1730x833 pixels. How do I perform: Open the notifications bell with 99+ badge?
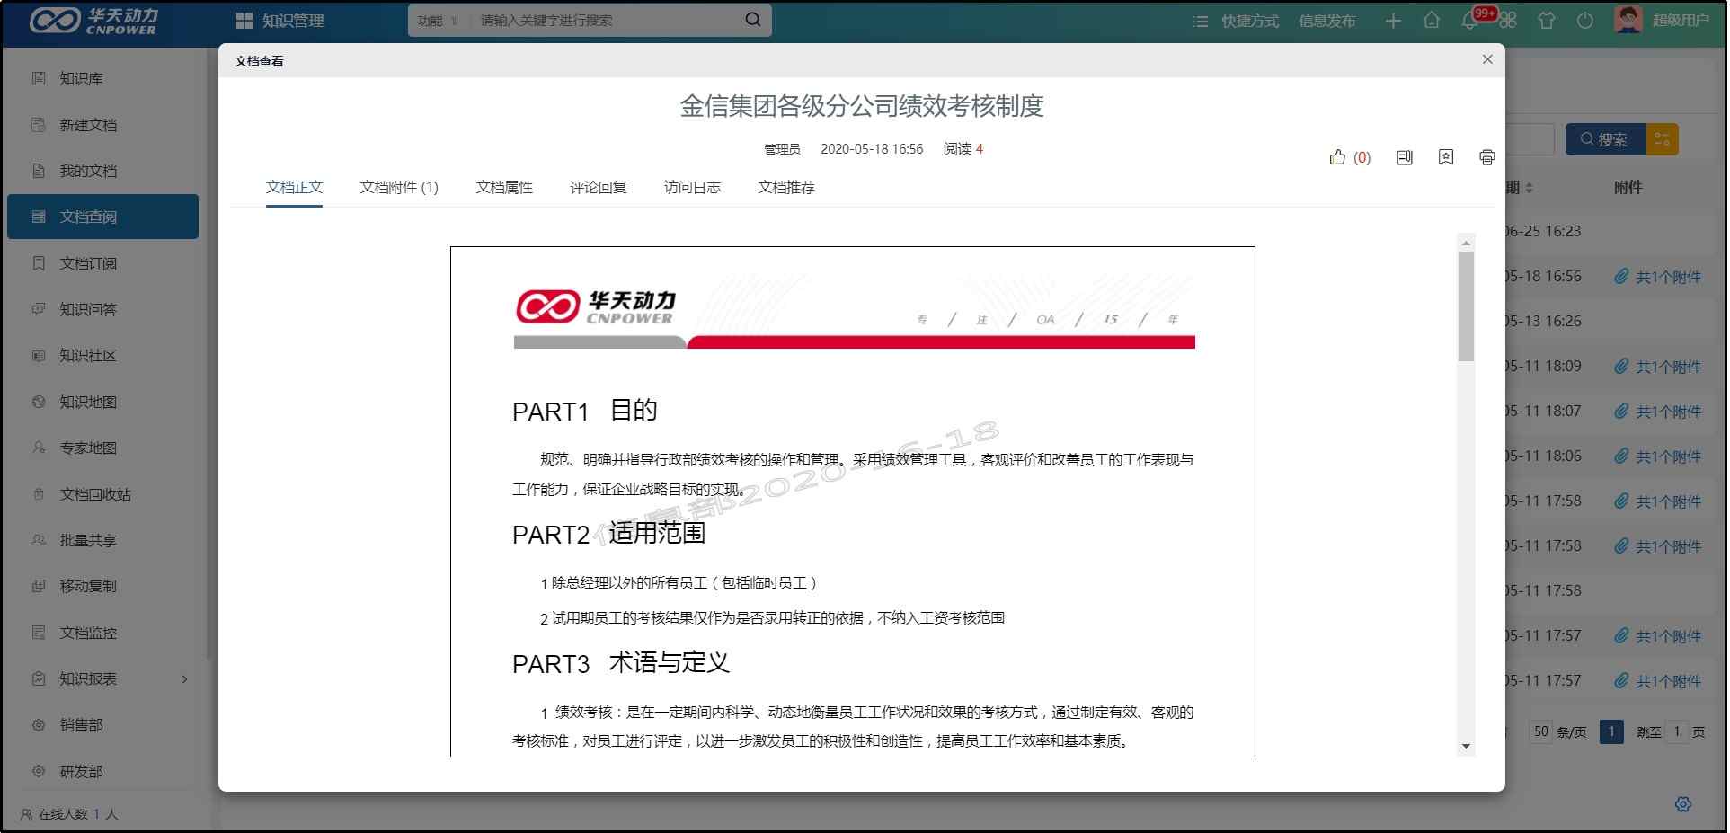pyautogui.click(x=1468, y=20)
